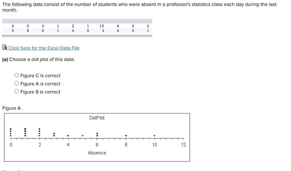Click the Absence axis label

click(97, 153)
